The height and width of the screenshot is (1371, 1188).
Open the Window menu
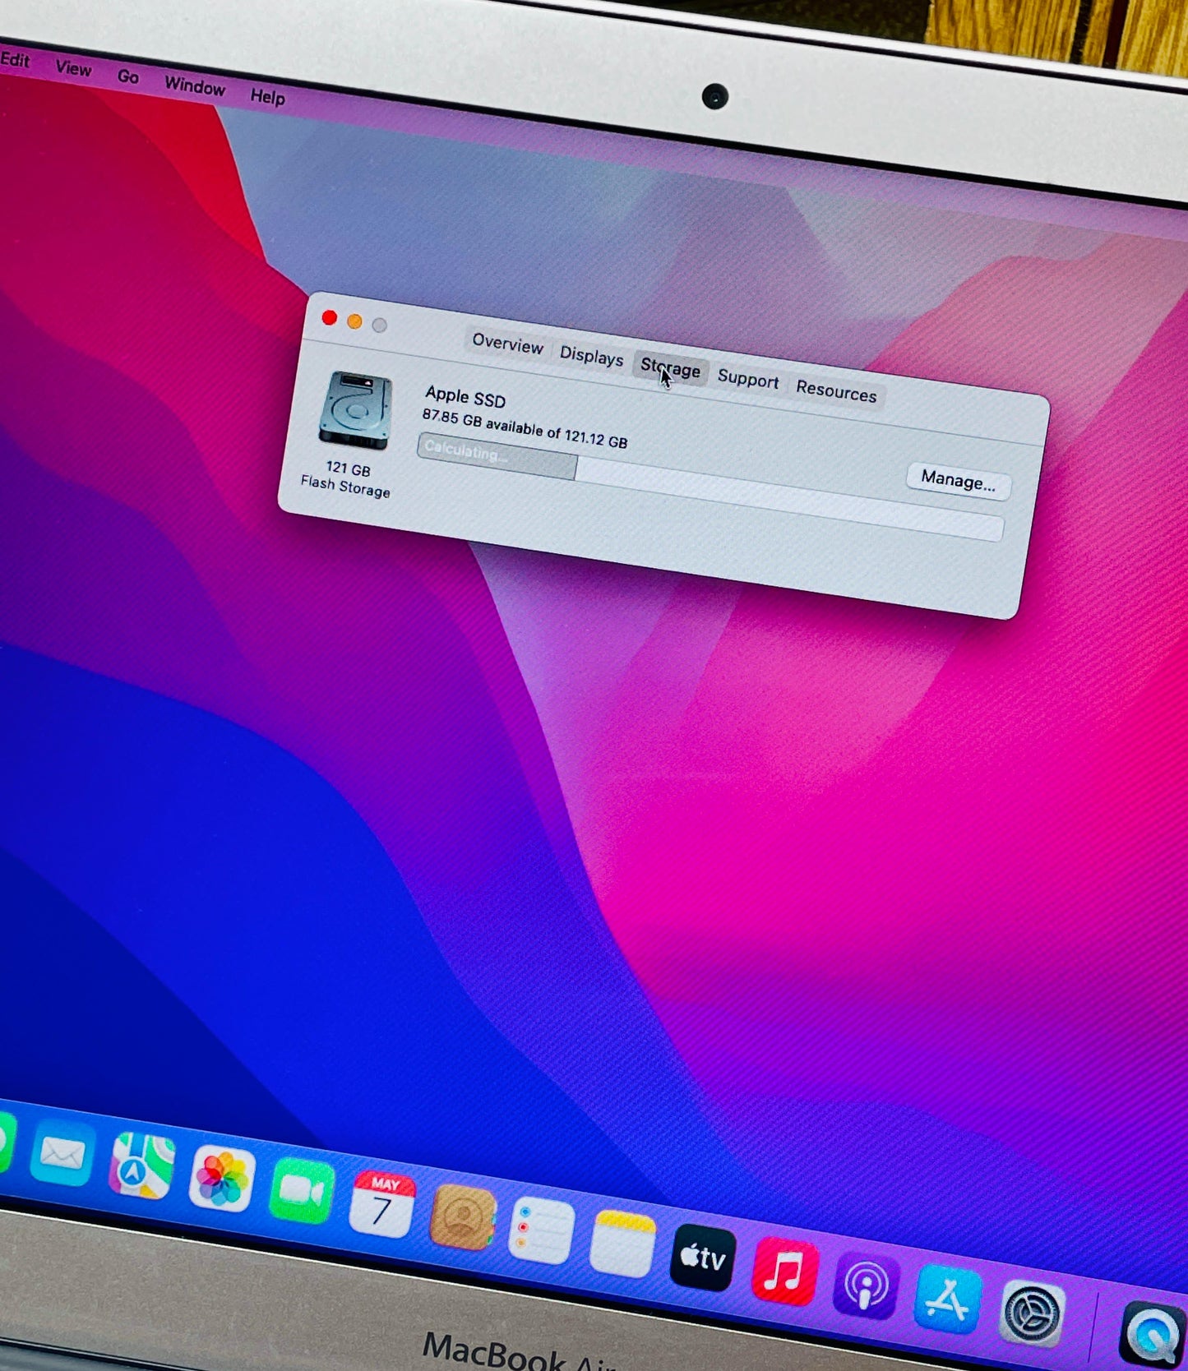click(x=195, y=85)
